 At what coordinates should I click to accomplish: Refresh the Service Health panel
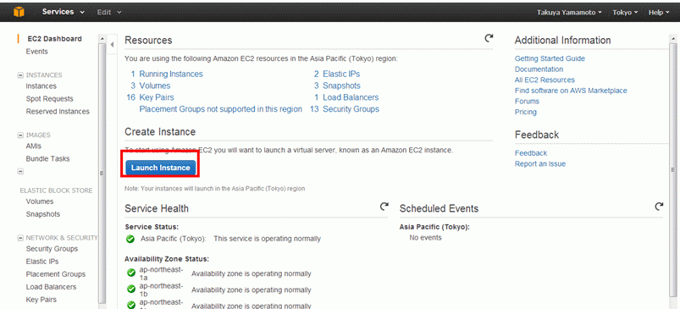tap(384, 207)
